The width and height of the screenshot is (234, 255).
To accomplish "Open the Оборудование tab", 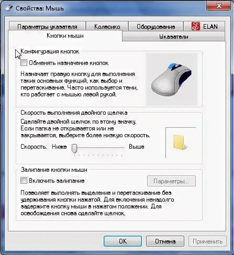I will pyautogui.click(x=156, y=26).
